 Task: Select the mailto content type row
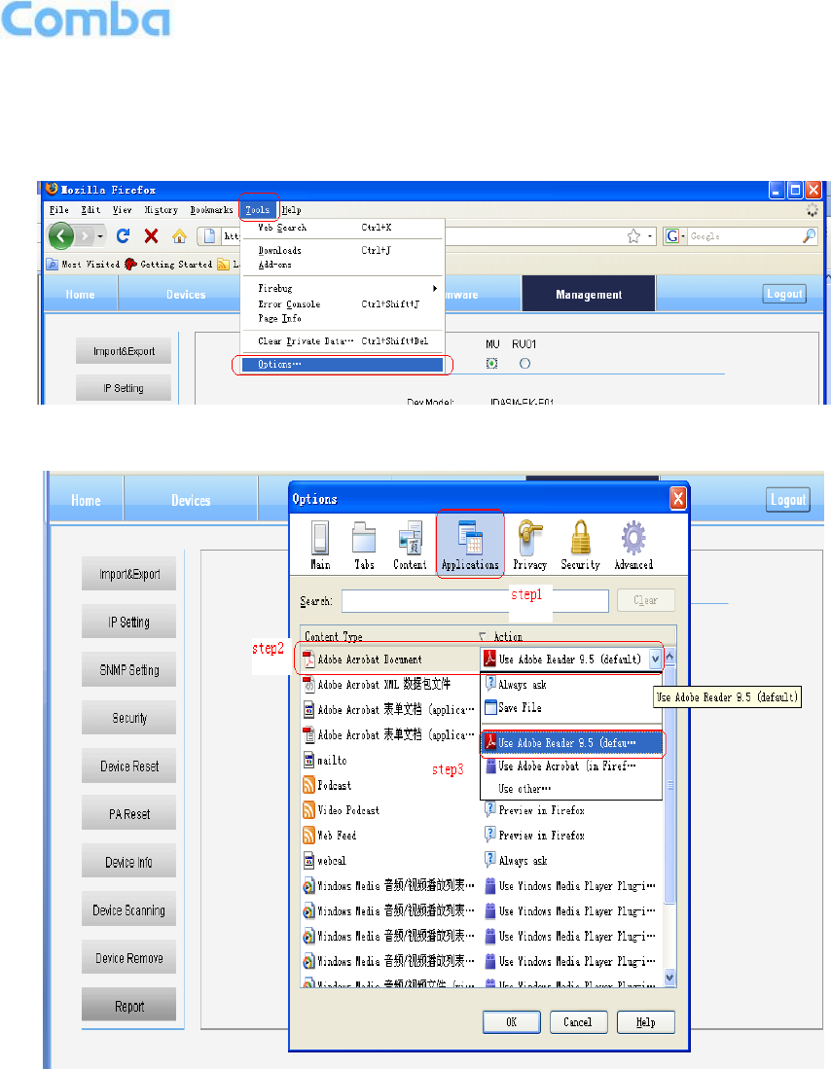pos(389,760)
